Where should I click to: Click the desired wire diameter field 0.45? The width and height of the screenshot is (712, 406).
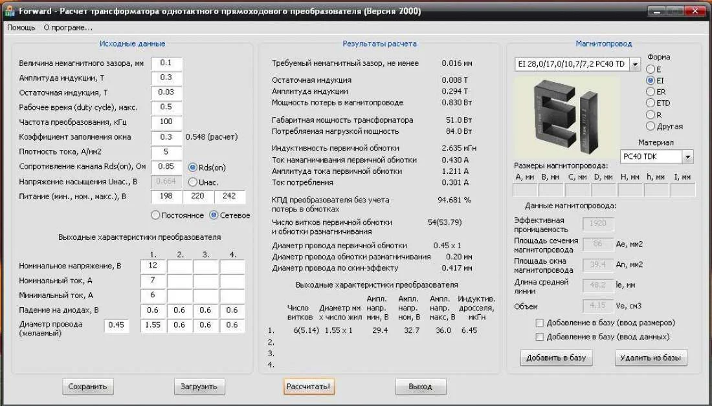117,326
